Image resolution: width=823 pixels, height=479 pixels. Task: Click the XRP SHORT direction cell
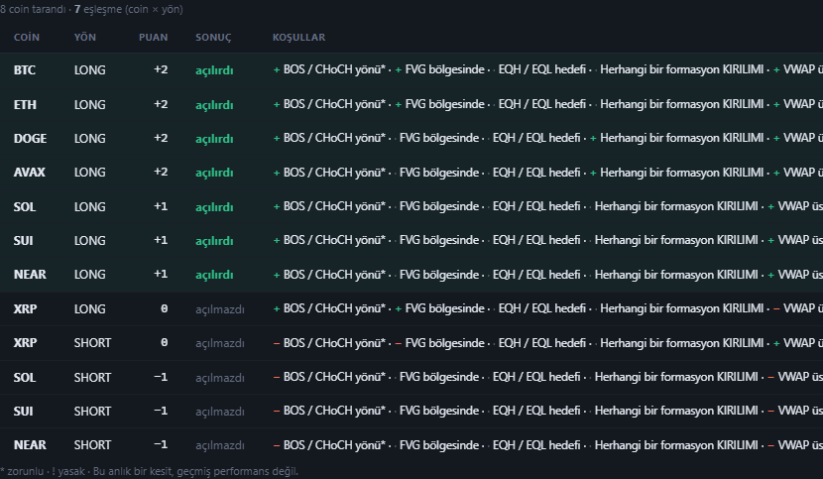92,343
